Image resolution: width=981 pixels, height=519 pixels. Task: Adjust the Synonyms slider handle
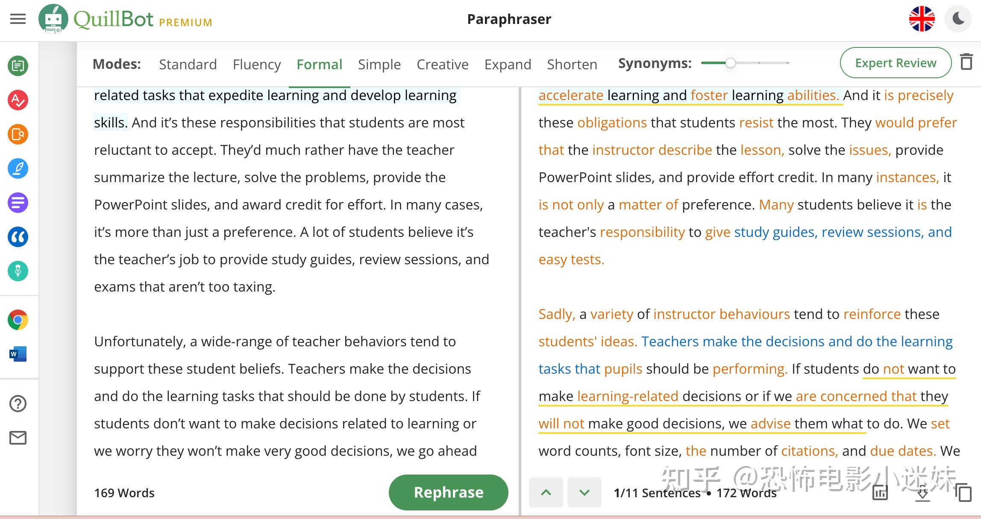point(731,63)
